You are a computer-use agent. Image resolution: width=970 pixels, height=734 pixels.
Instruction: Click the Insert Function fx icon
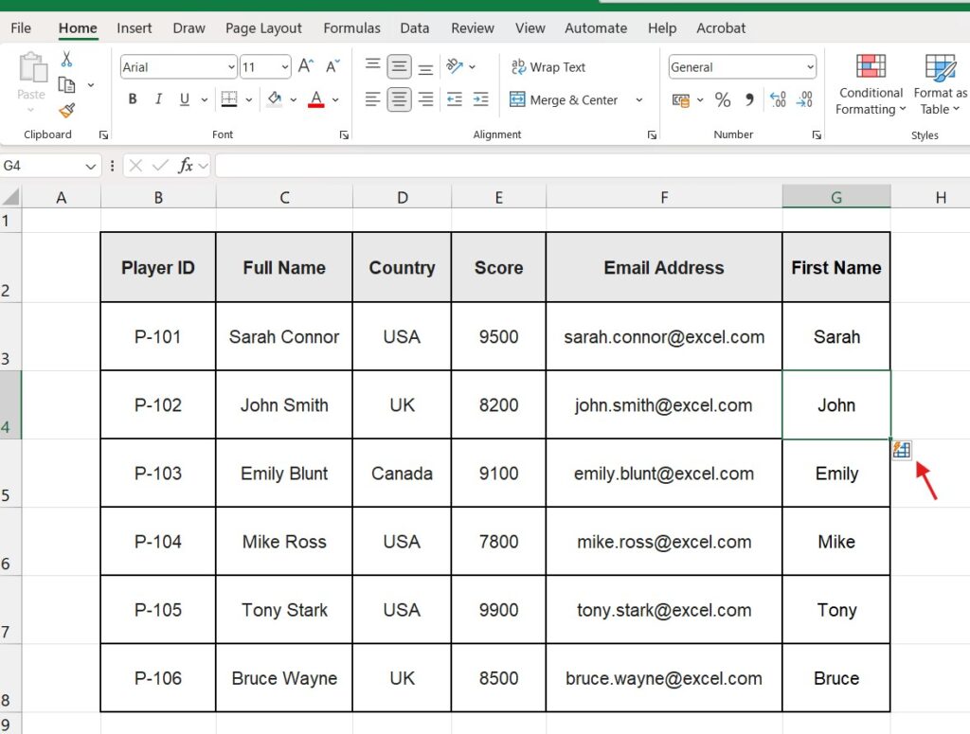coord(186,166)
